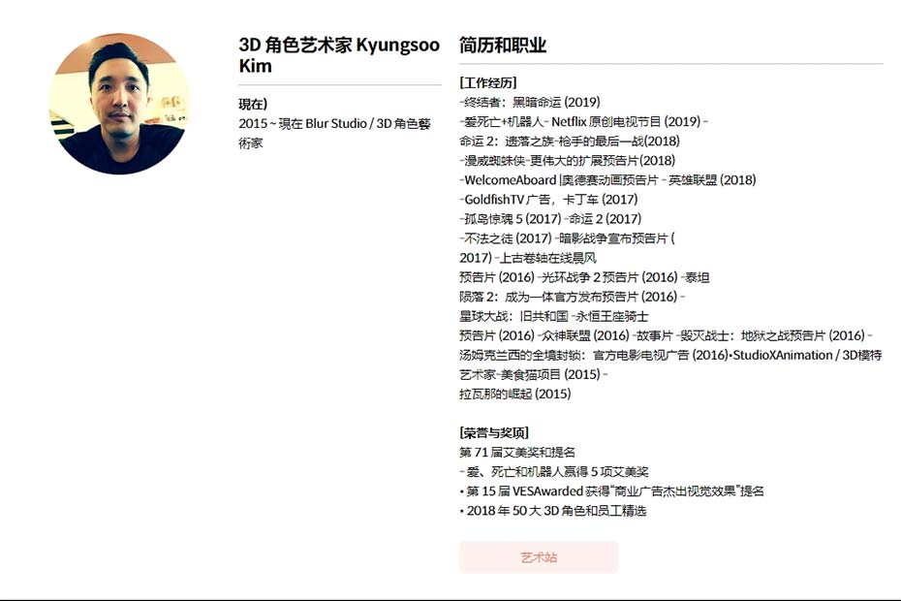Click Kyungsoo Kim's round profile photo

pos(119,104)
